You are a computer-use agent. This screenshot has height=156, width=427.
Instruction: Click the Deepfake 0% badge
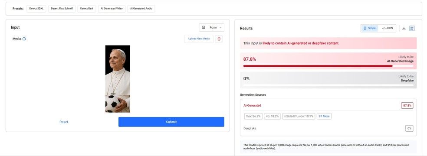[409, 128]
